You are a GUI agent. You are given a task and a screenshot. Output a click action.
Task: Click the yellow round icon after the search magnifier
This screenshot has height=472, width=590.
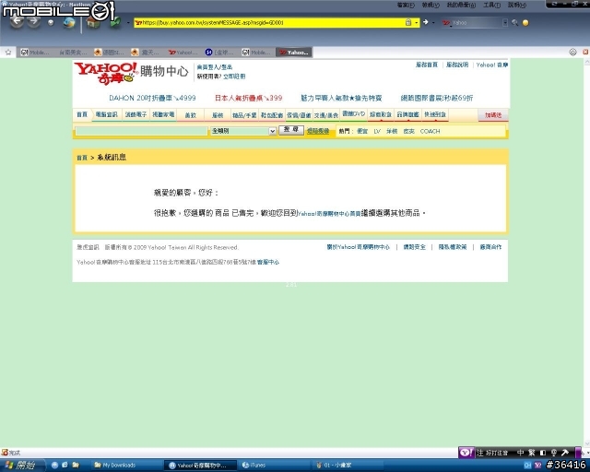pyautogui.click(x=525, y=23)
